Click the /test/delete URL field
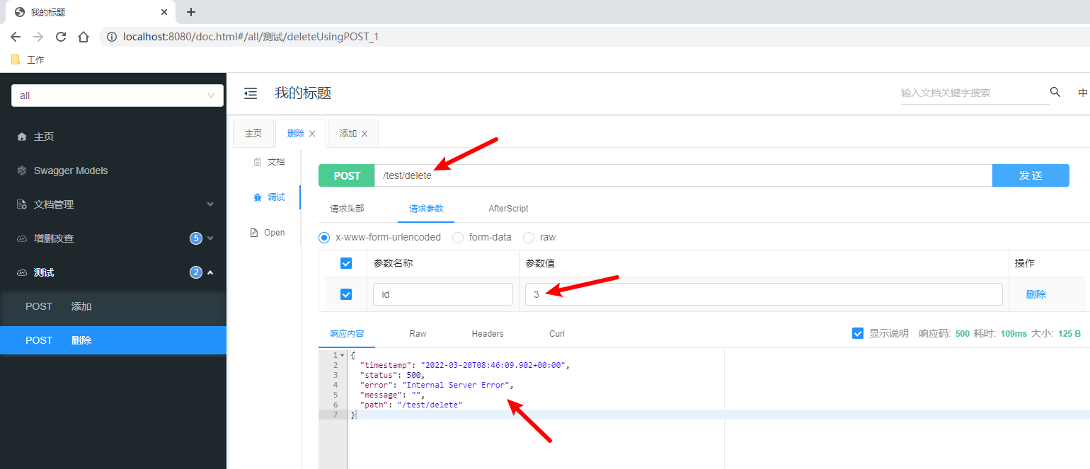This screenshot has height=469, width=1090. click(x=683, y=175)
